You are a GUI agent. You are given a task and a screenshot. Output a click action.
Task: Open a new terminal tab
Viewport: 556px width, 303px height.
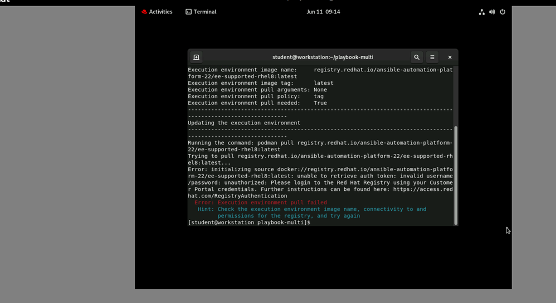tap(196, 57)
